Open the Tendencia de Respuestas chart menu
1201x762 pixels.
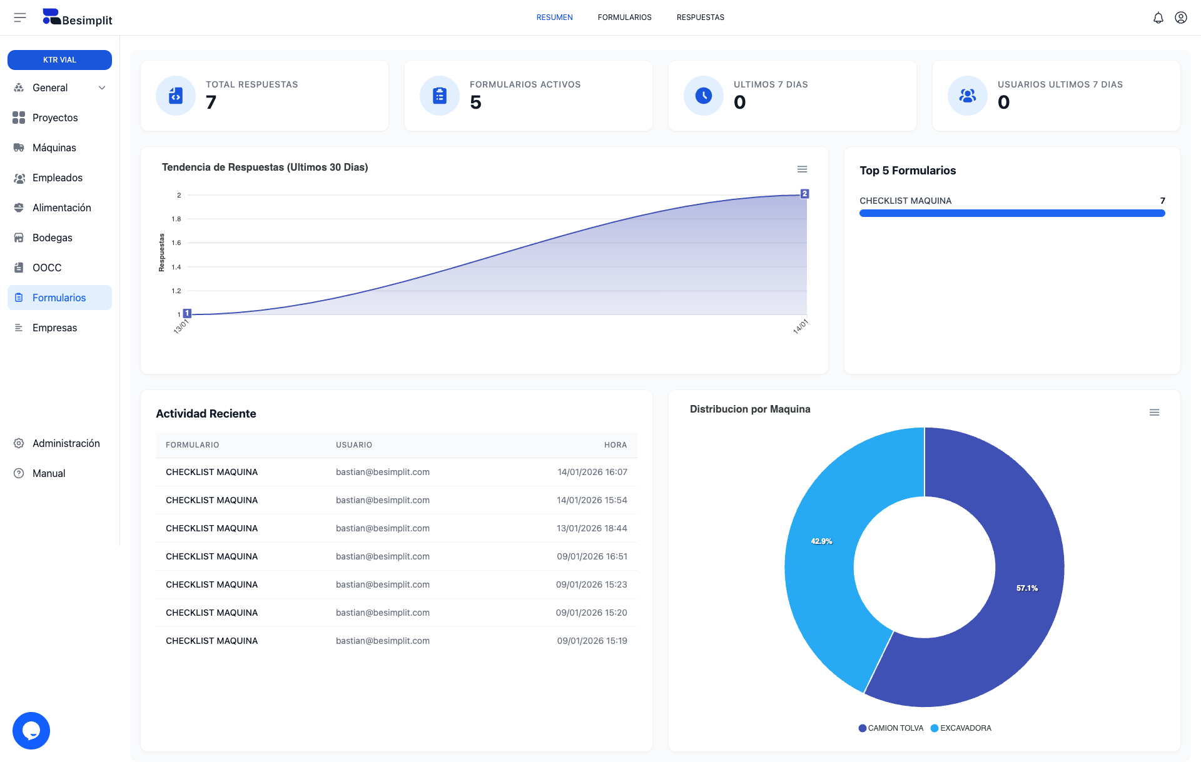click(x=802, y=169)
